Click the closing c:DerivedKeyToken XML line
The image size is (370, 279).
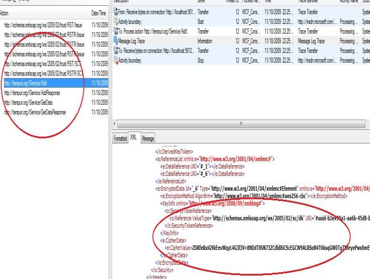(174, 151)
